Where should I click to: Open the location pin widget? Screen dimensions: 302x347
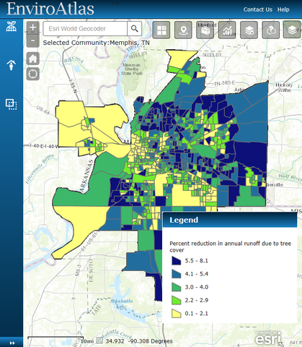pos(183,30)
